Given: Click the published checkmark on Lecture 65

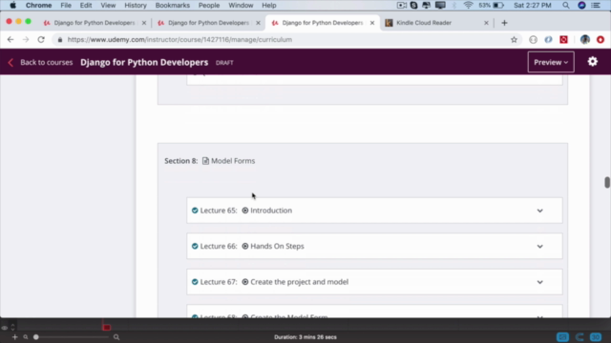Looking at the screenshot, I should click(x=195, y=211).
